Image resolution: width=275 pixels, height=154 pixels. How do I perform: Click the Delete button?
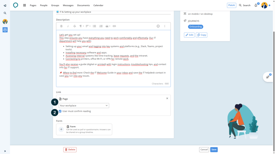coord(70,149)
